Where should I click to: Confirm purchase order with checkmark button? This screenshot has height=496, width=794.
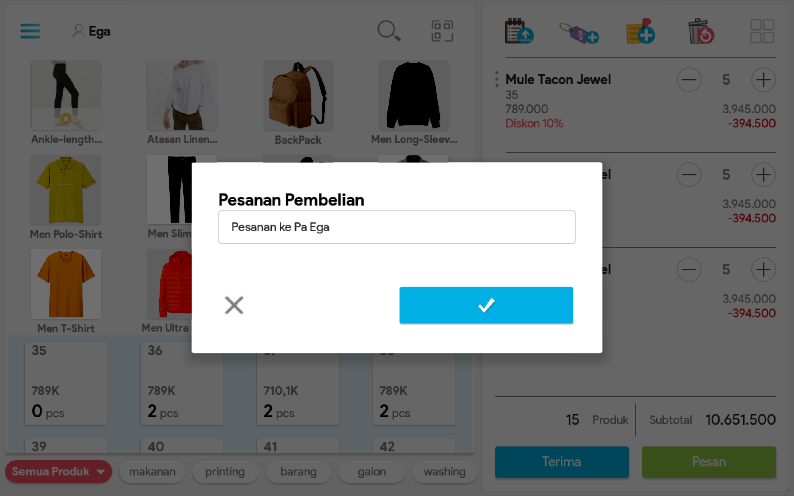(x=486, y=305)
